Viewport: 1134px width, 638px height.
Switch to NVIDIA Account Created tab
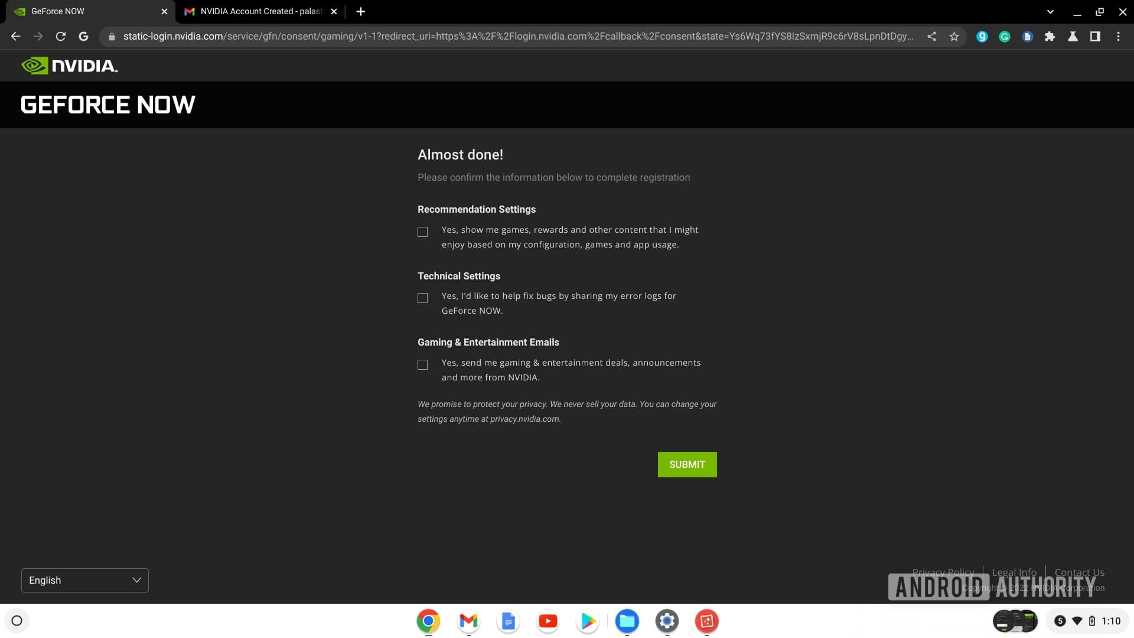pyautogui.click(x=261, y=11)
